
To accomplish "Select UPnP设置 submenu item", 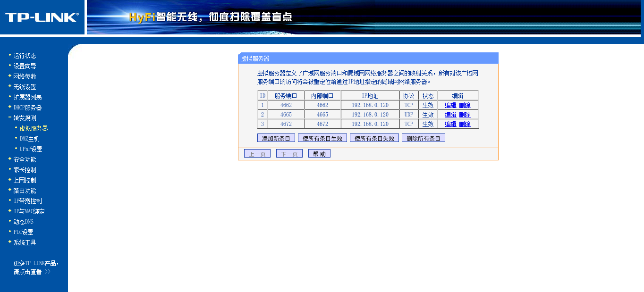I will tap(31, 149).
